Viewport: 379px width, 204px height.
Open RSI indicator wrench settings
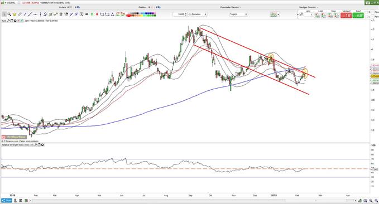[x=36, y=145]
